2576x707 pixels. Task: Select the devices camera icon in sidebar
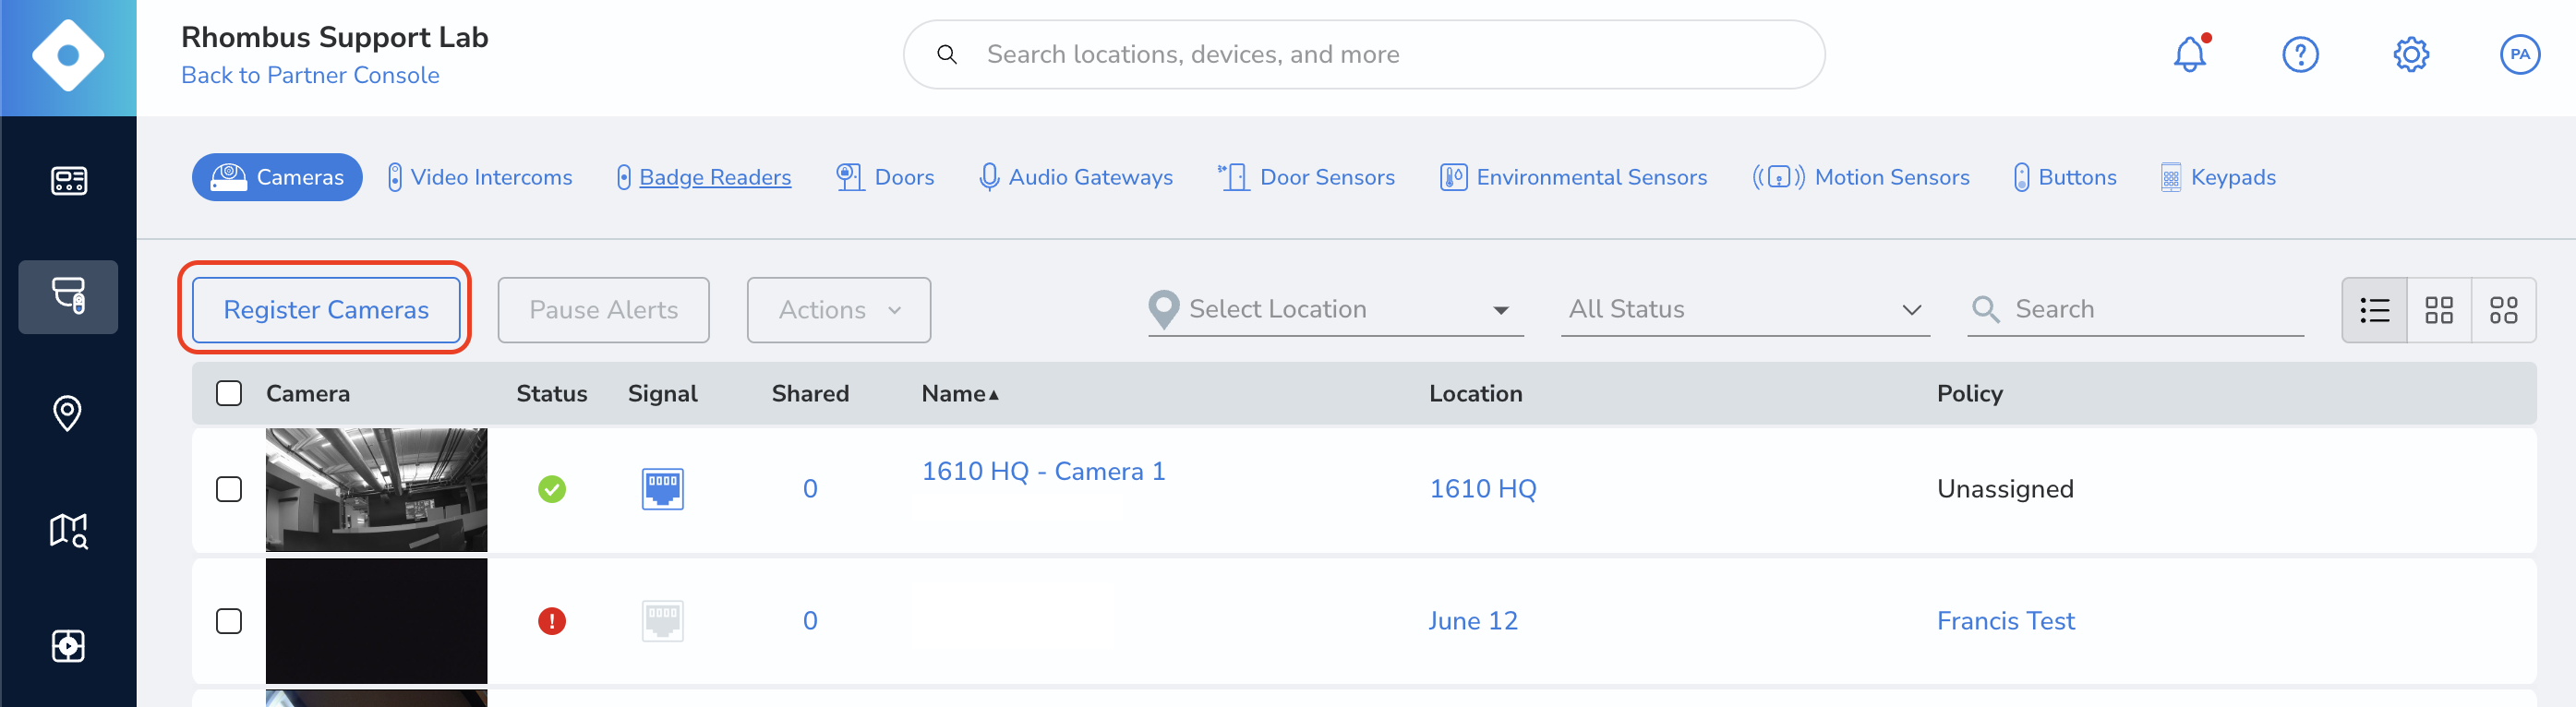pos(68,296)
